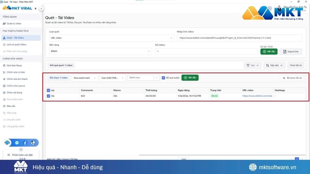This screenshot has height=174, width=310.
Task: Click the Chọn tất cả button
Action: point(296,65)
